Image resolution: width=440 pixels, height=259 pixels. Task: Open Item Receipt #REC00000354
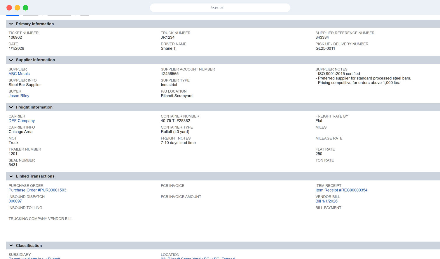click(x=341, y=190)
